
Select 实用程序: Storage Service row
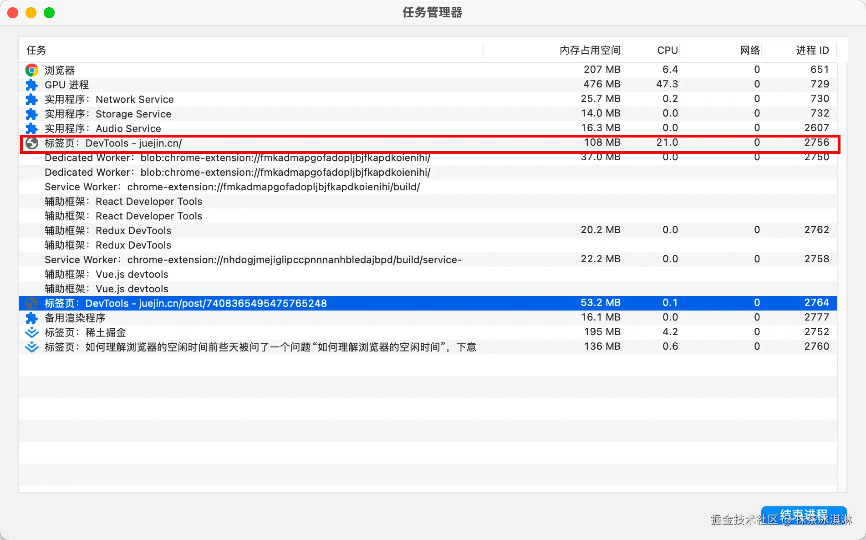click(428, 114)
